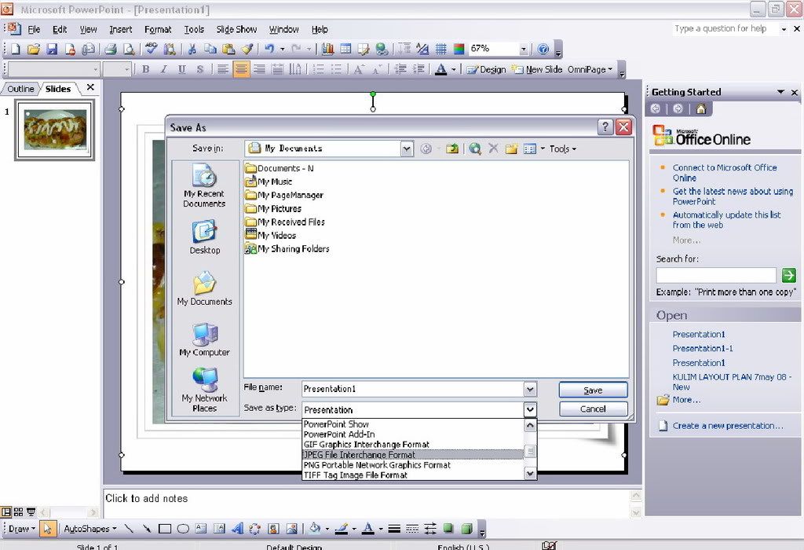Click Up One Level folder in Save As
Viewport: 804px width, 550px height.
click(452, 148)
